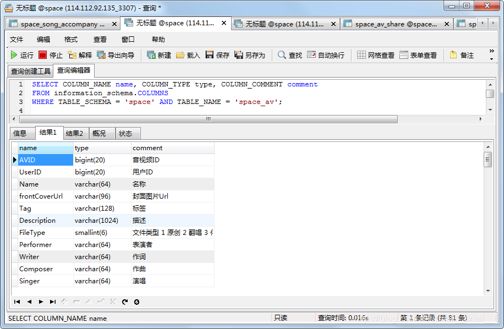Place cursor in the SQL editor line 4
Viewport: 504px width, 329px height.
[x=257, y=111]
